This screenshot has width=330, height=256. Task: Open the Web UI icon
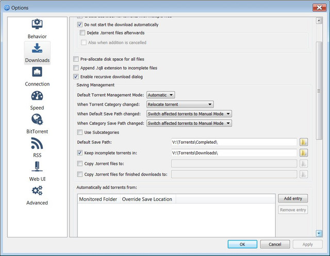37,167
